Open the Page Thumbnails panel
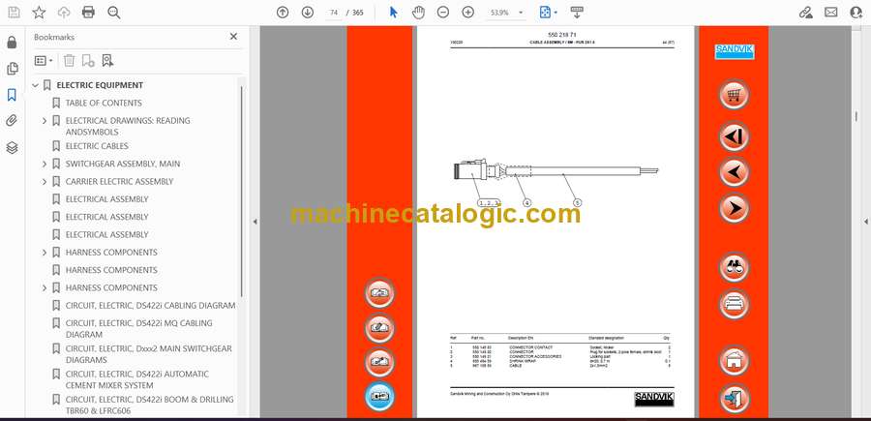 [x=12, y=69]
